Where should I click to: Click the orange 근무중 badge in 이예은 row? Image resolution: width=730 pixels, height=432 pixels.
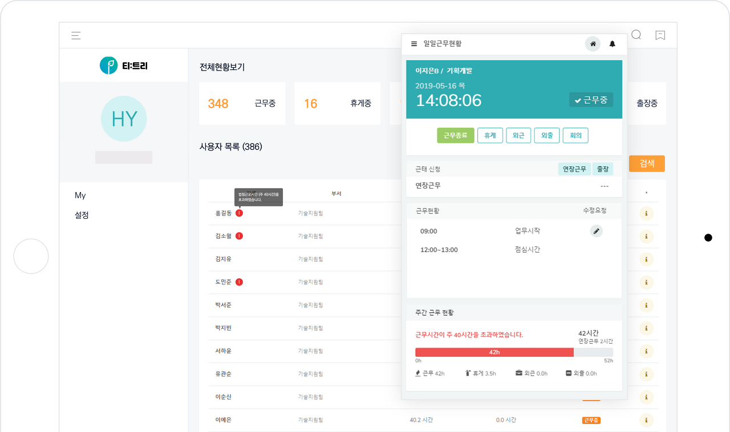pos(591,420)
